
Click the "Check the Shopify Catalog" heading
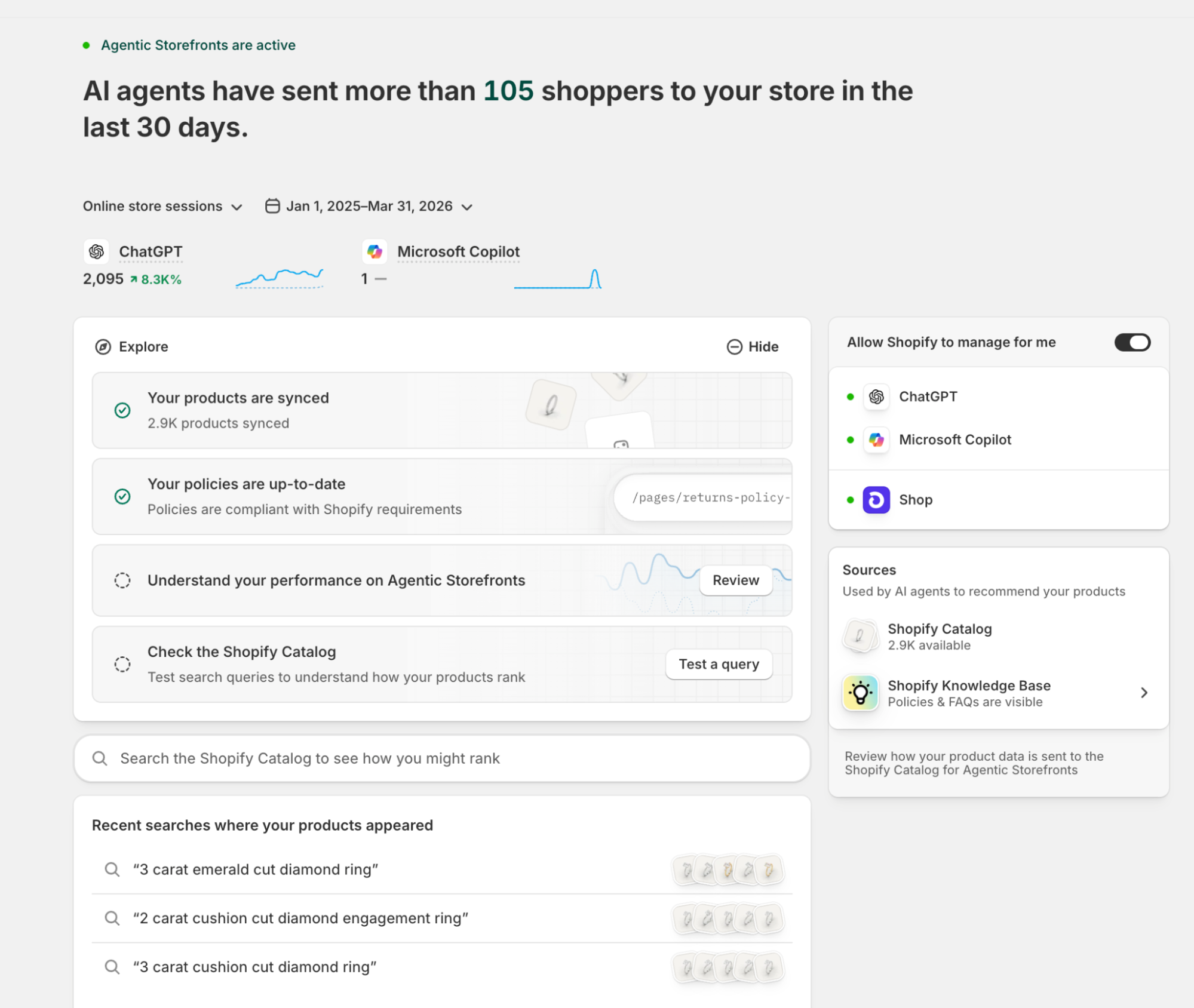pyautogui.click(x=241, y=651)
